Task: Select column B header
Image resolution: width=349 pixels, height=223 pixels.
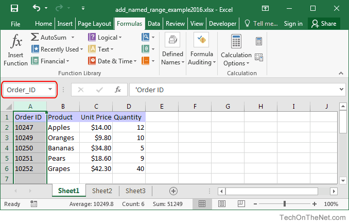Action: (63, 107)
